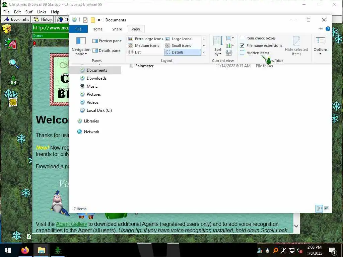Switch to large thumbnails status bar icon
Screen dimensions: 343x257
click(327, 208)
